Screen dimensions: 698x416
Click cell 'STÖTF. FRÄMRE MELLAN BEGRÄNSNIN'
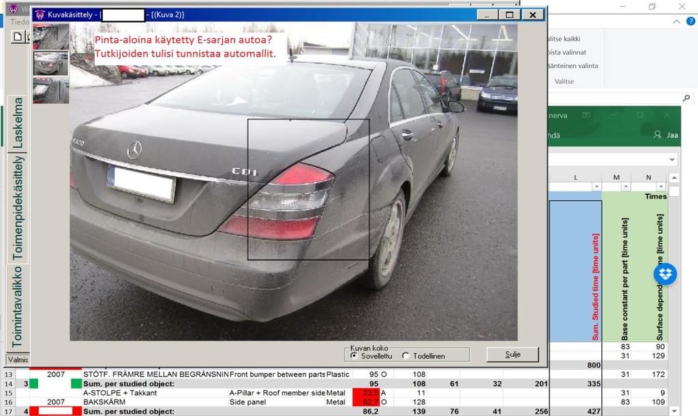coord(156,374)
